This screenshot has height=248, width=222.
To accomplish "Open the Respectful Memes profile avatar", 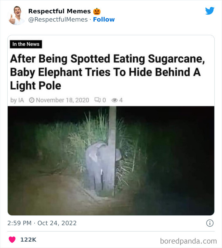I will (16, 15).
